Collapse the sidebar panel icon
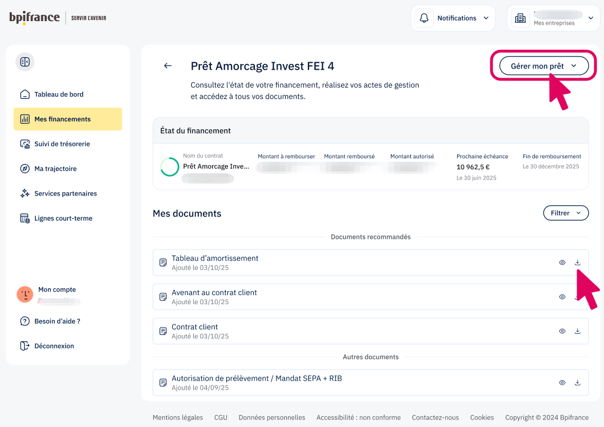Viewport: 604px width, 427px height. [x=25, y=62]
